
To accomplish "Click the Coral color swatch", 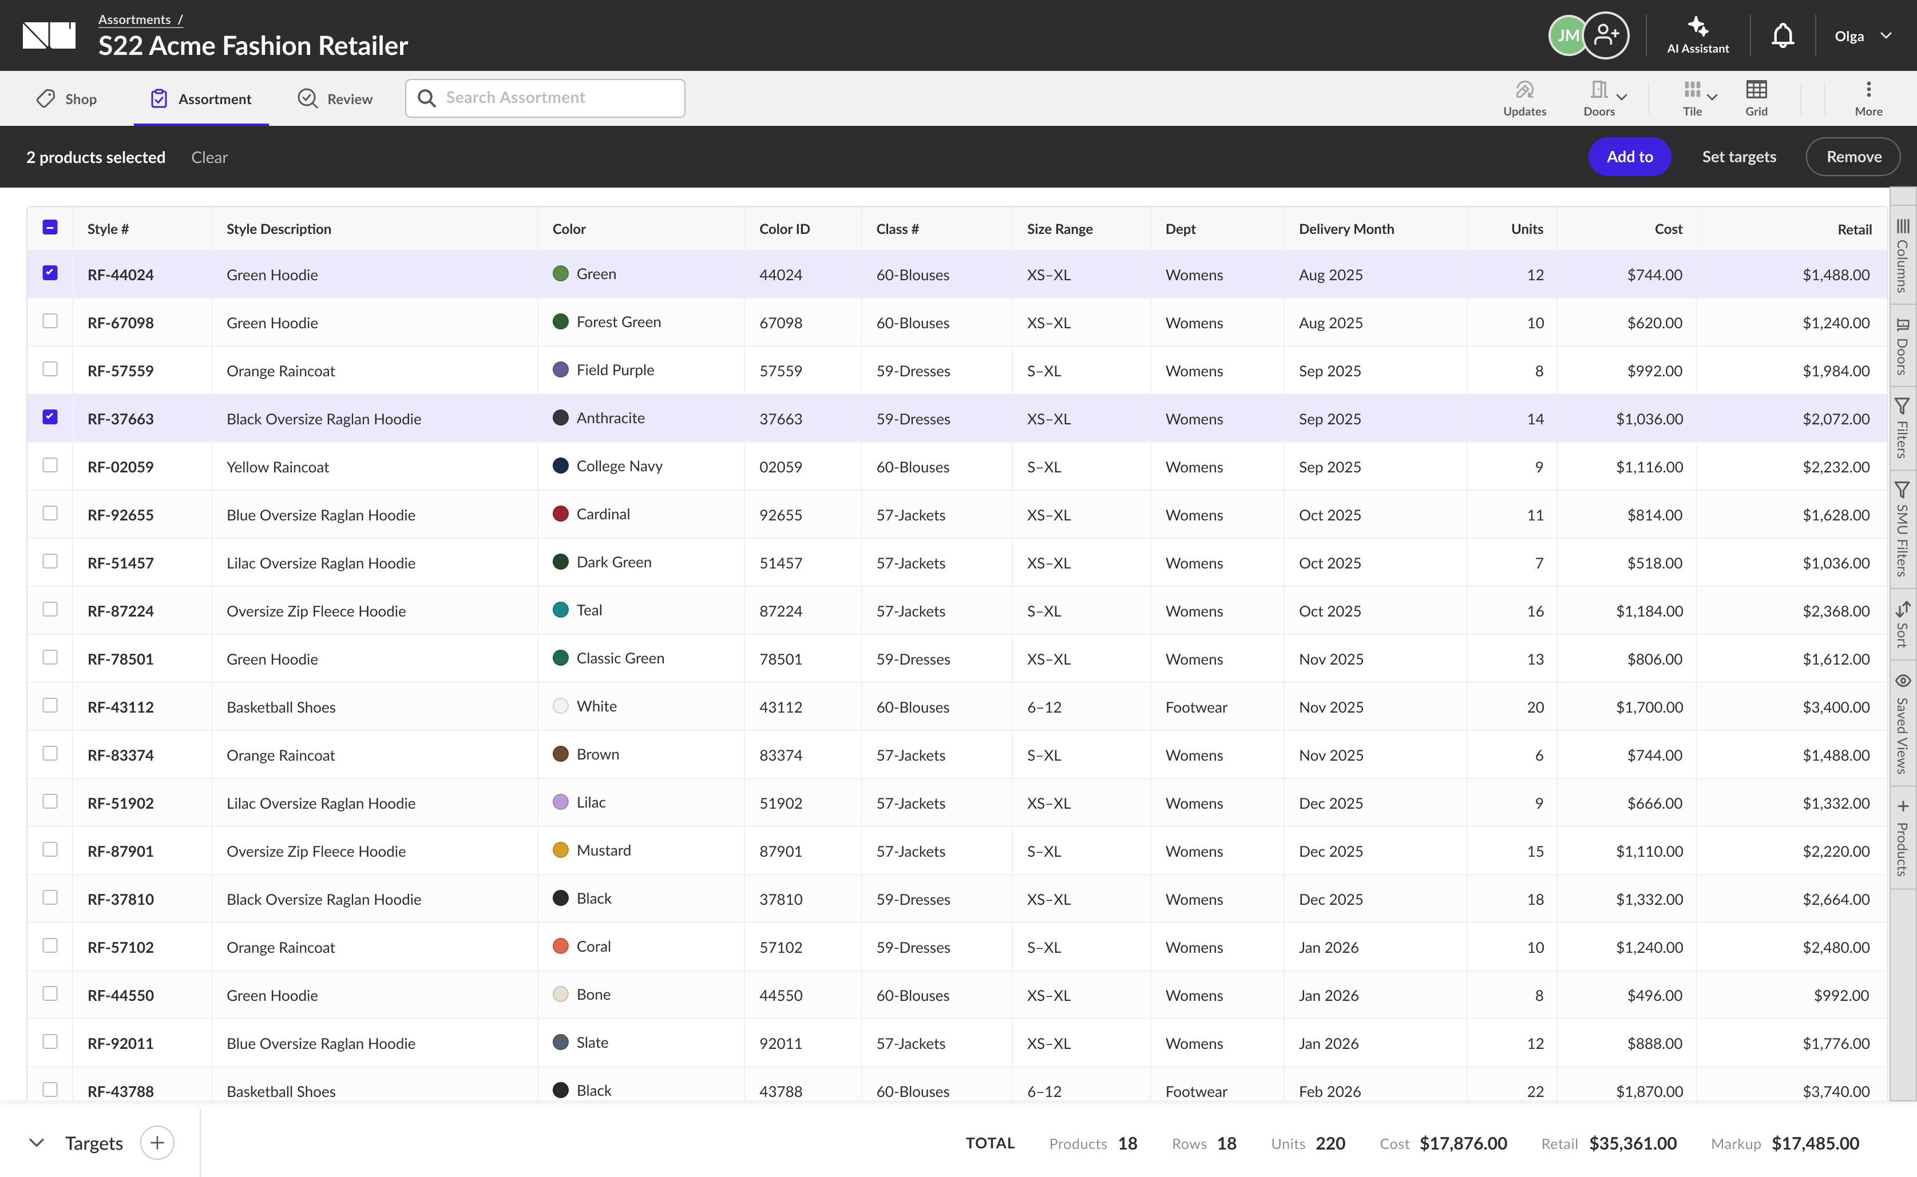I will pos(560,946).
